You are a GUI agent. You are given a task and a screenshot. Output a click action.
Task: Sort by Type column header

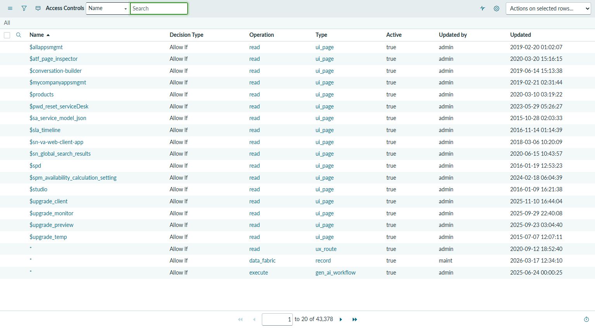(321, 35)
